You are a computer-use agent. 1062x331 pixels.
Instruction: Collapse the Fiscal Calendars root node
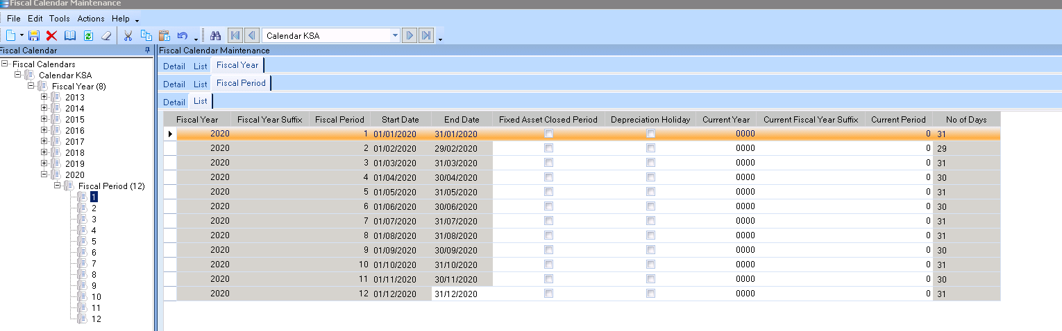pos(5,64)
